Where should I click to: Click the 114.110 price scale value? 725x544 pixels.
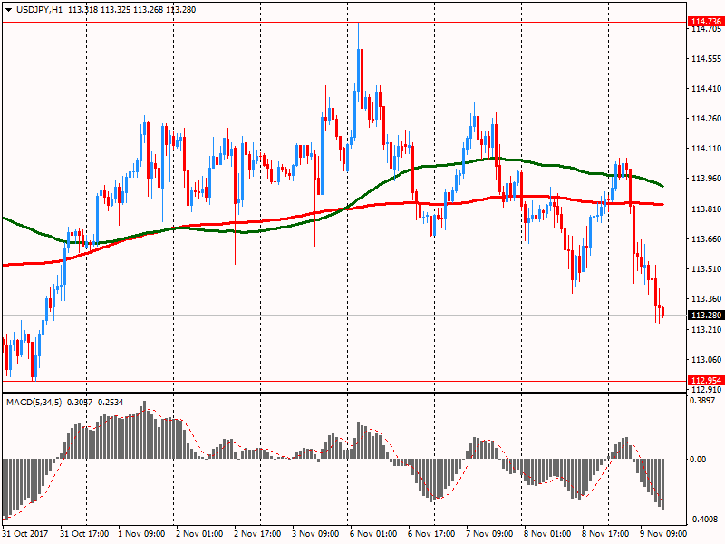(706, 149)
